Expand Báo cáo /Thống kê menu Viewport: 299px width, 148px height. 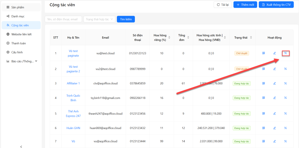tap(22, 61)
